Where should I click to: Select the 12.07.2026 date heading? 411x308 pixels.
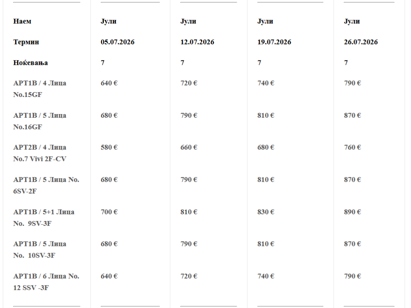tap(197, 42)
